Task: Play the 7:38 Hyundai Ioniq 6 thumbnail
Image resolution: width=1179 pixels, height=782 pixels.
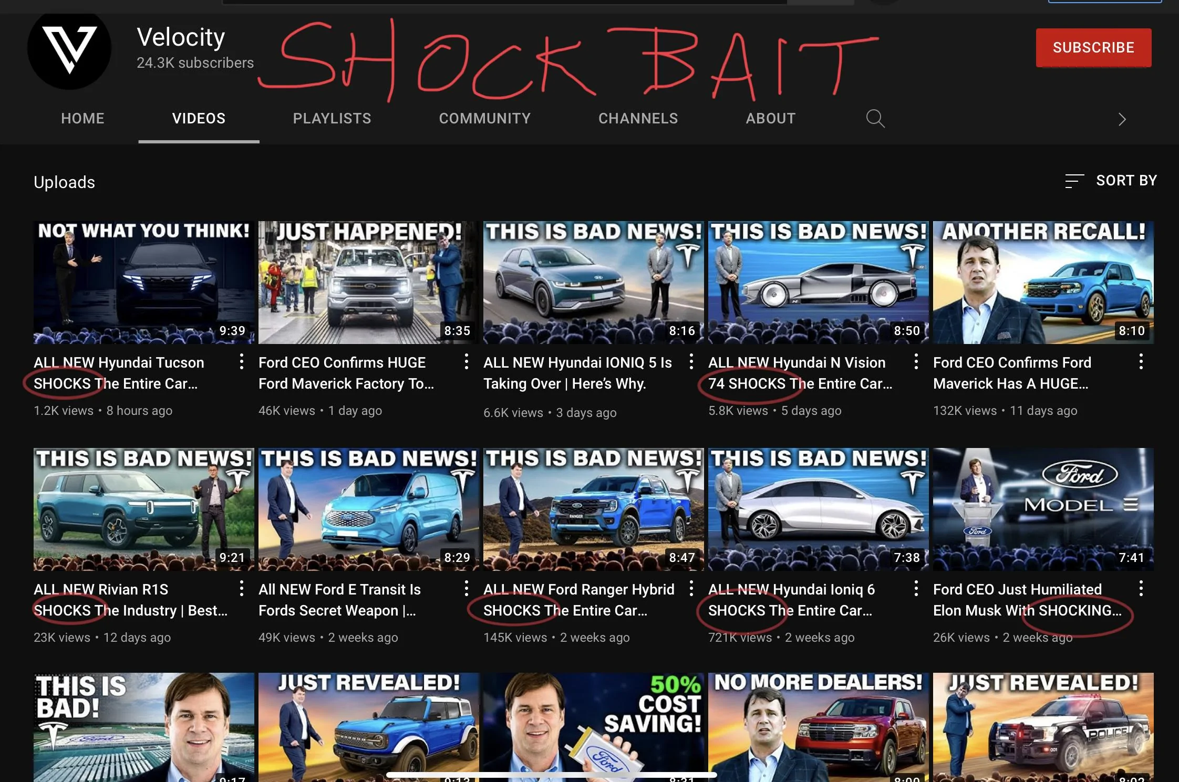Action: pos(819,509)
